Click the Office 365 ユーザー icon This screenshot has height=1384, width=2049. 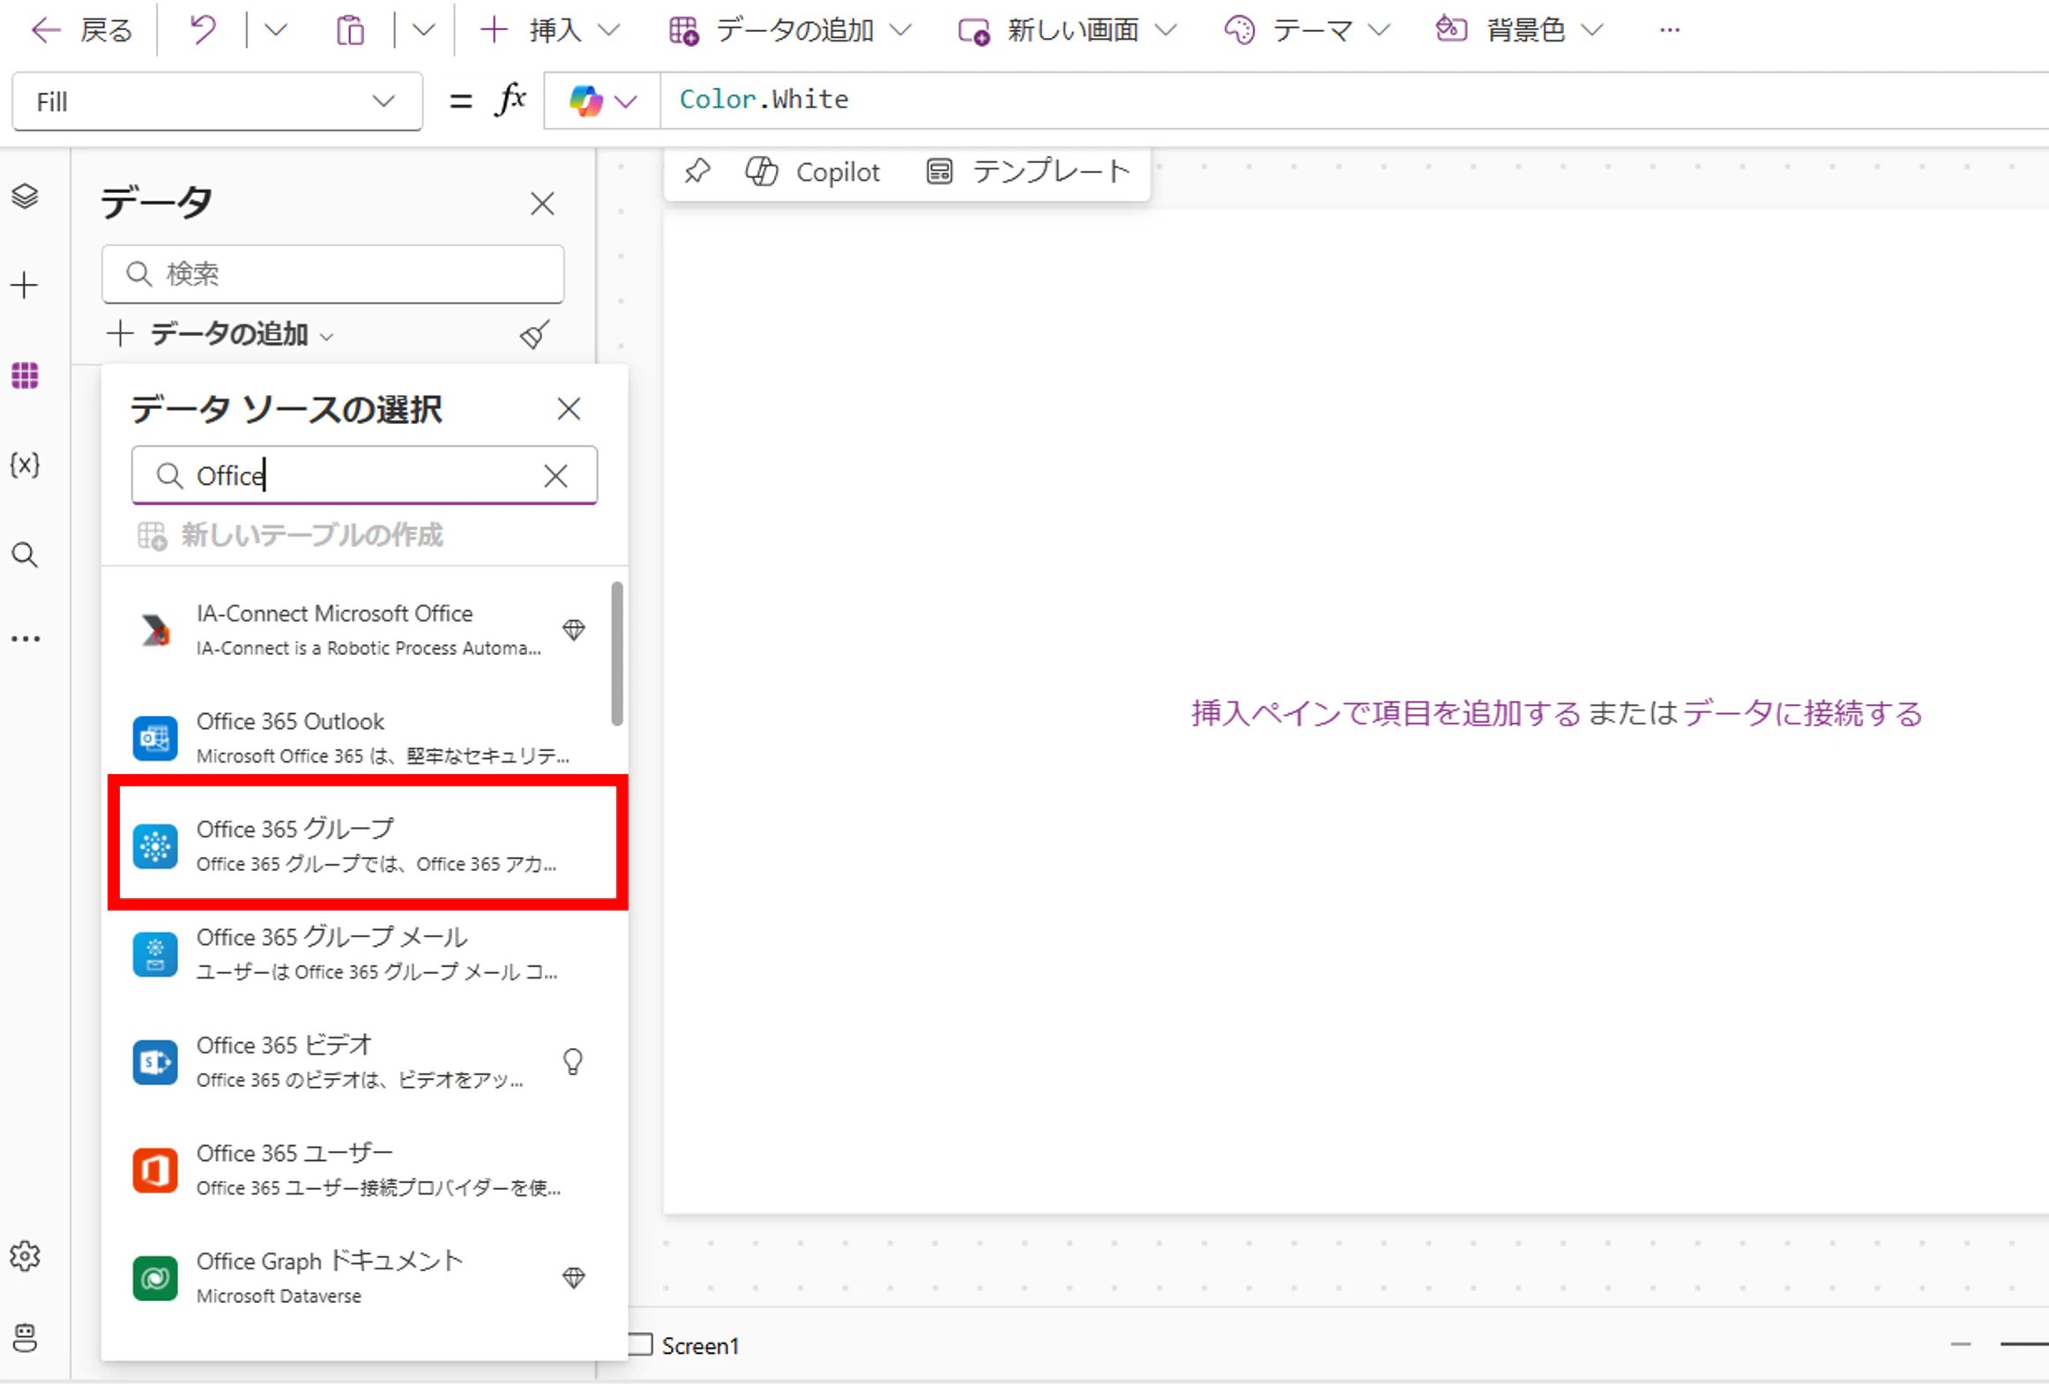pos(155,1170)
